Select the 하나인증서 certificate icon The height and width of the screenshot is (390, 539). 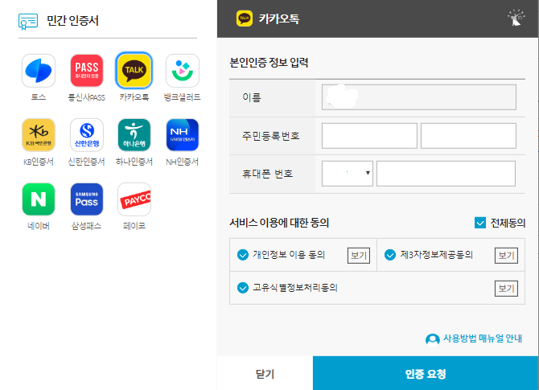click(x=134, y=135)
